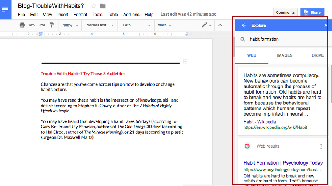
Task: Open the Docs home menu icon
Action: coord(5,9)
